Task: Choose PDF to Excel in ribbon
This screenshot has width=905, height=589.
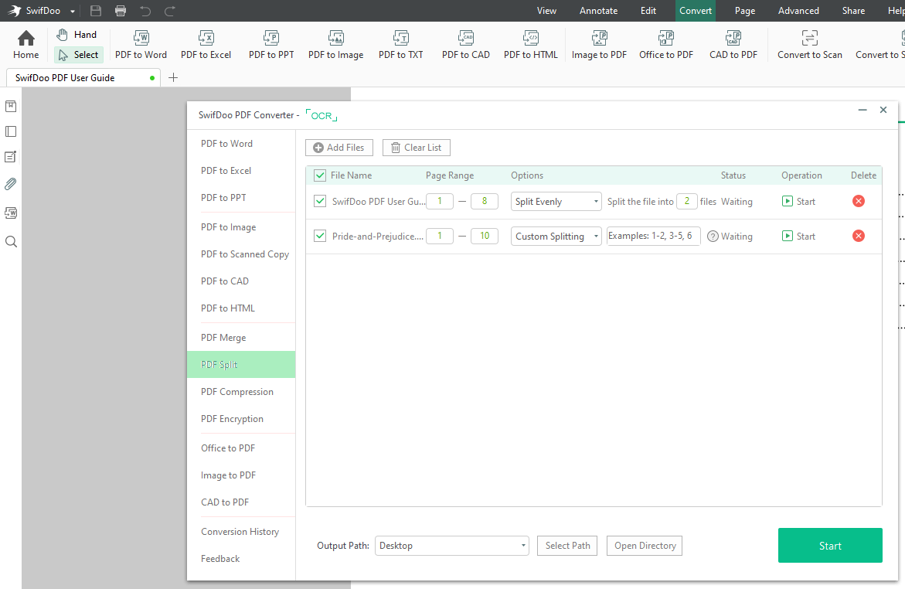Action: (x=206, y=45)
